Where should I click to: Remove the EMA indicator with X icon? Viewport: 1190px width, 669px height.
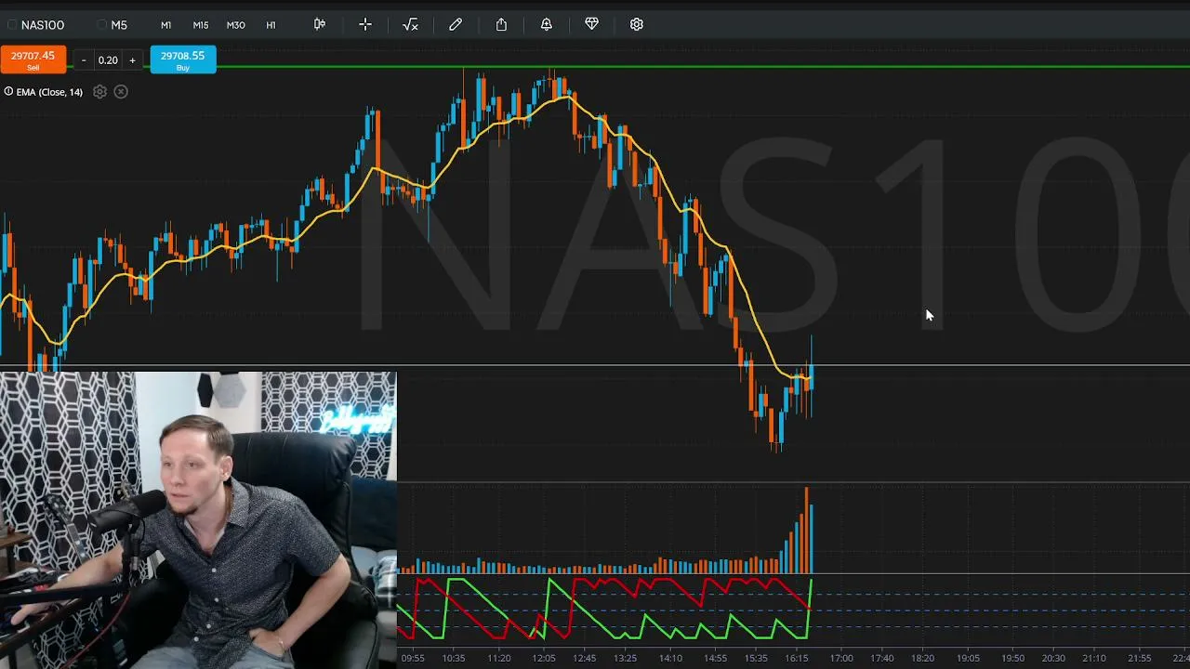coord(121,91)
